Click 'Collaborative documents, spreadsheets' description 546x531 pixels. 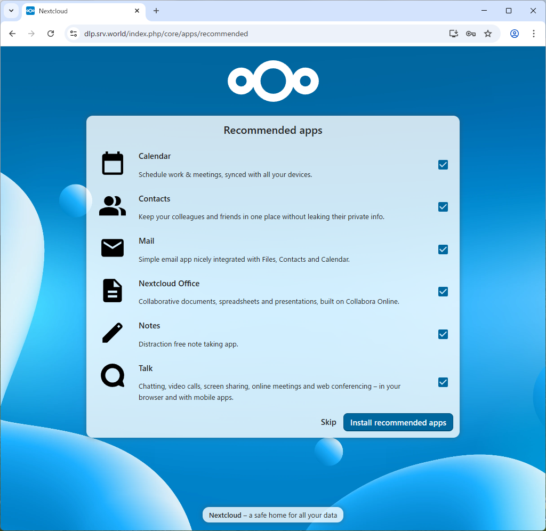pyautogui.click(x=269, y=301)
